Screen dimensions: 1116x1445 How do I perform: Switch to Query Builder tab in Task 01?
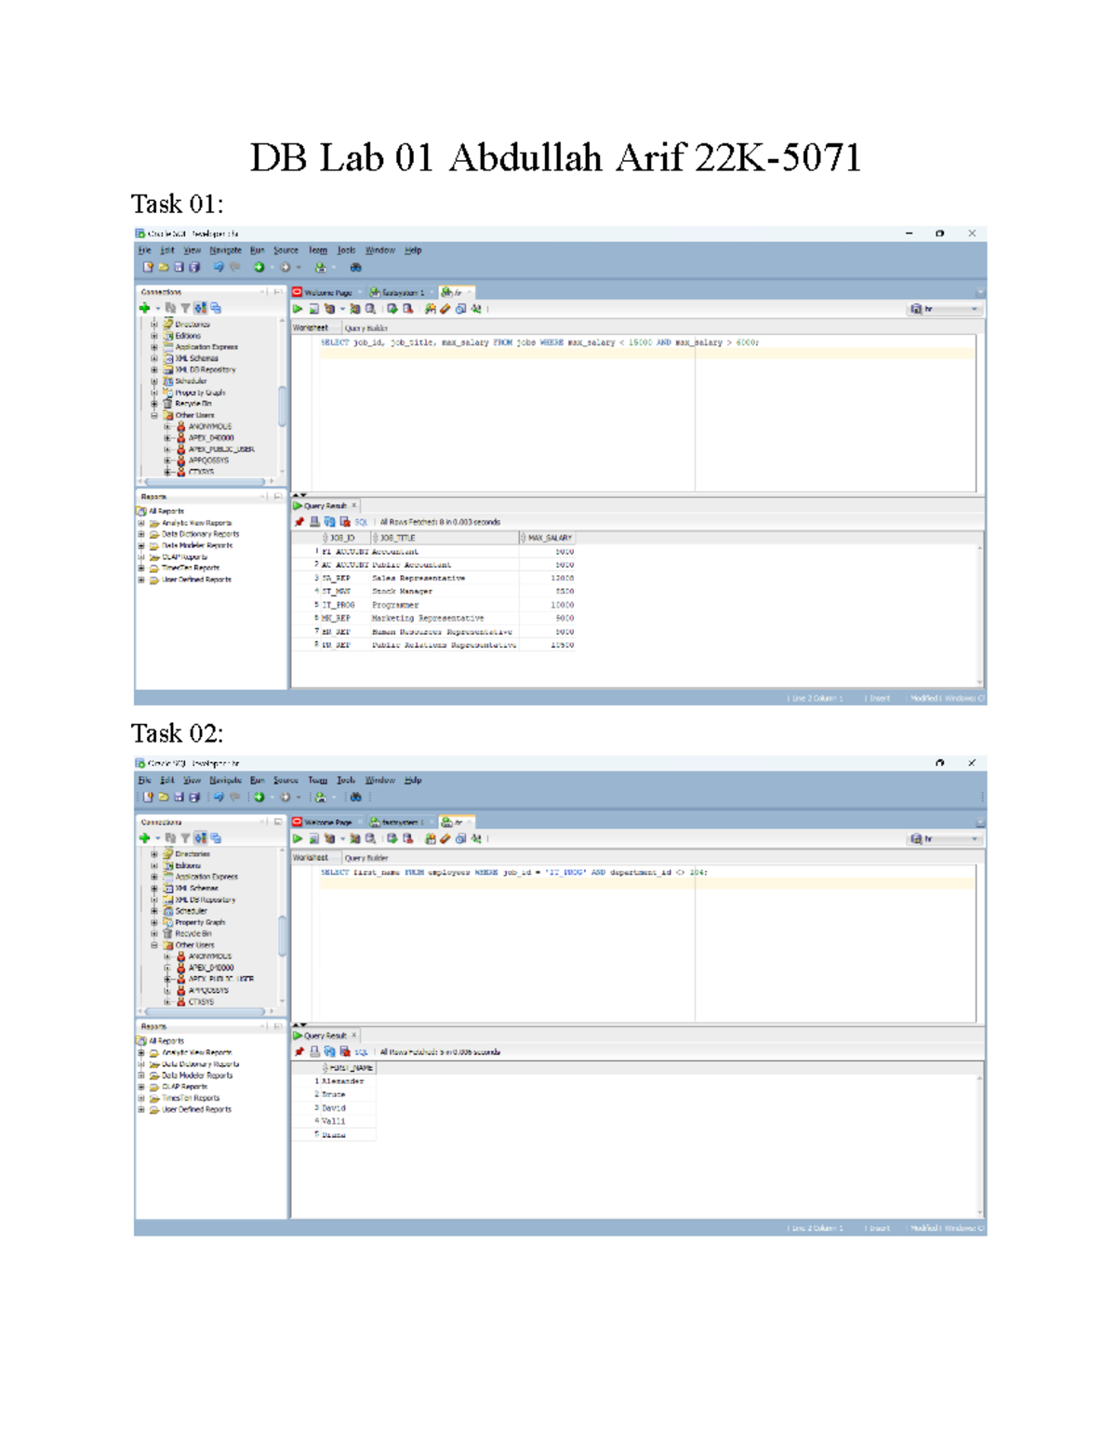coord(365,328)
